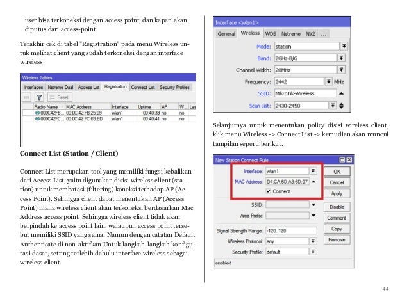
Task: Open the Security Profiles tab
Action: coord(174,87)
